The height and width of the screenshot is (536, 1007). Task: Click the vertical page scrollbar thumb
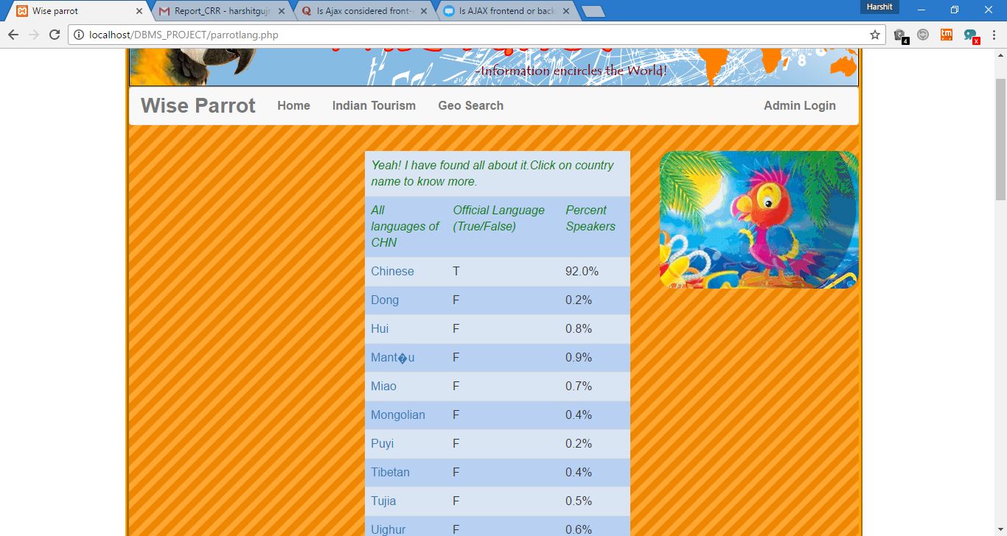coord(1000,138)
